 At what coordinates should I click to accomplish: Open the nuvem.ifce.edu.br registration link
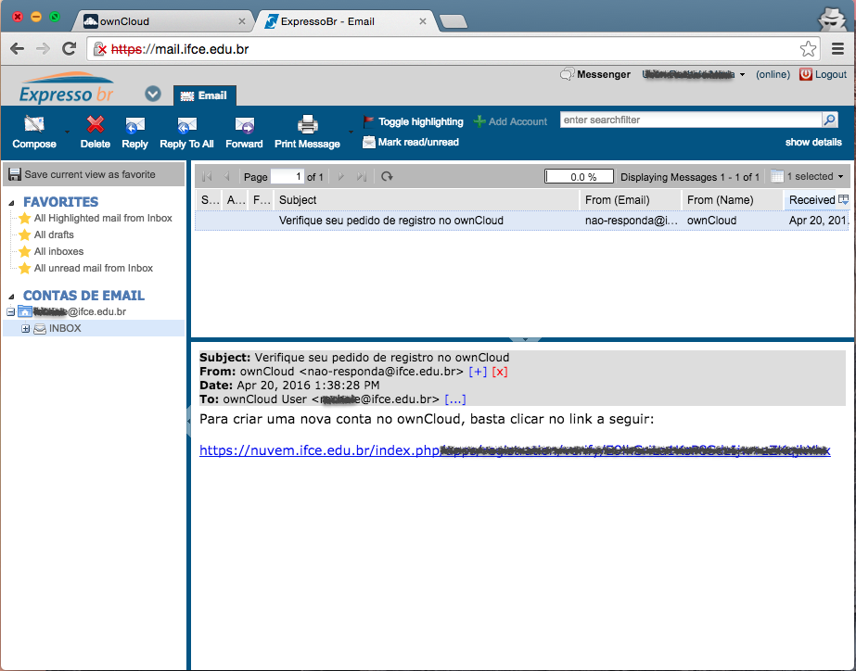pyautogui.click(x=515, y=450)
